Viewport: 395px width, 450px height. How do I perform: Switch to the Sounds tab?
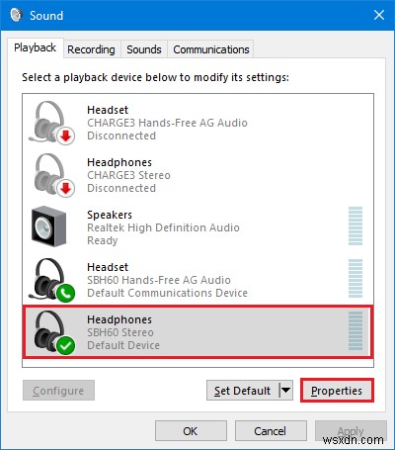tap(144, 49)
